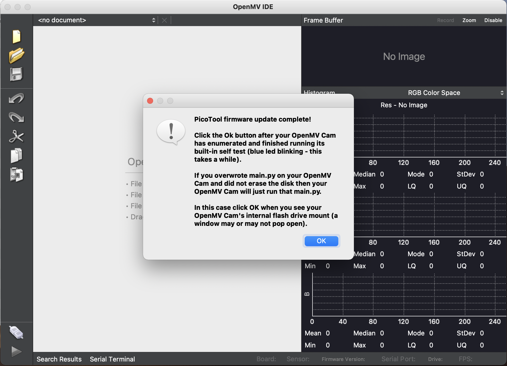Enable frame buffer recording
Viewport: 507px width, 366px height.
pos(445,20)
